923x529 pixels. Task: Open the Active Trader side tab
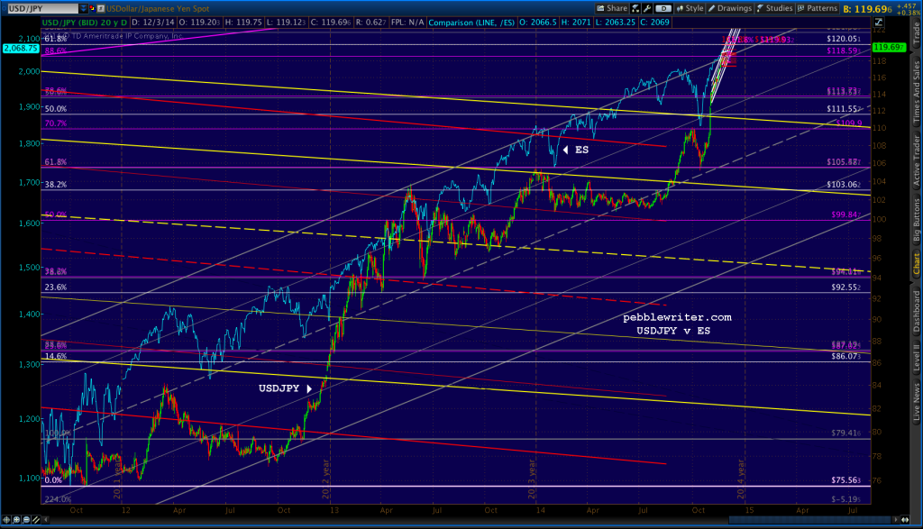tap(917, 161)
